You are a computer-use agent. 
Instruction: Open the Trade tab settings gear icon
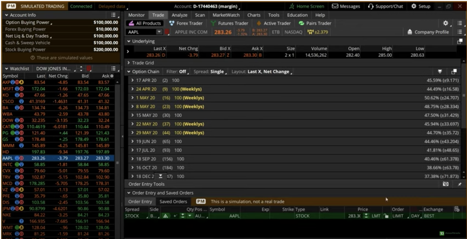(445, 23)
